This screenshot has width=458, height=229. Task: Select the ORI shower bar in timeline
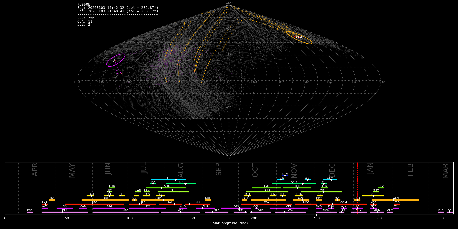pyautogui.click(x=268, y=200)
